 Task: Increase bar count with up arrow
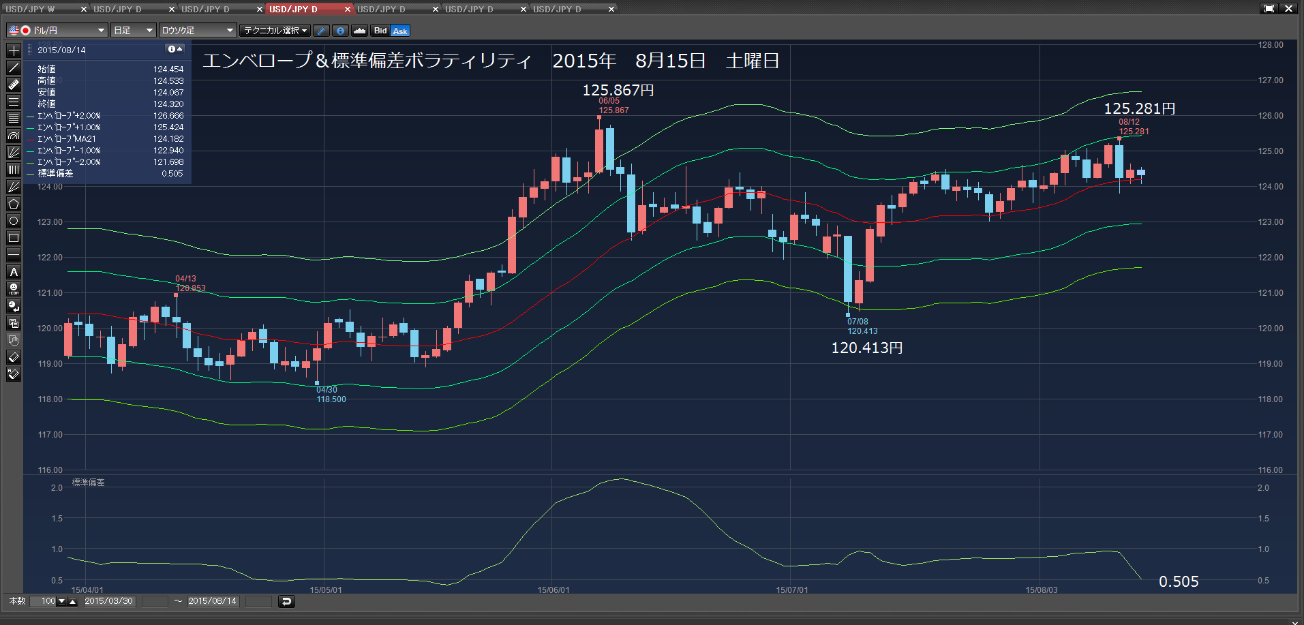coord(72,601)
